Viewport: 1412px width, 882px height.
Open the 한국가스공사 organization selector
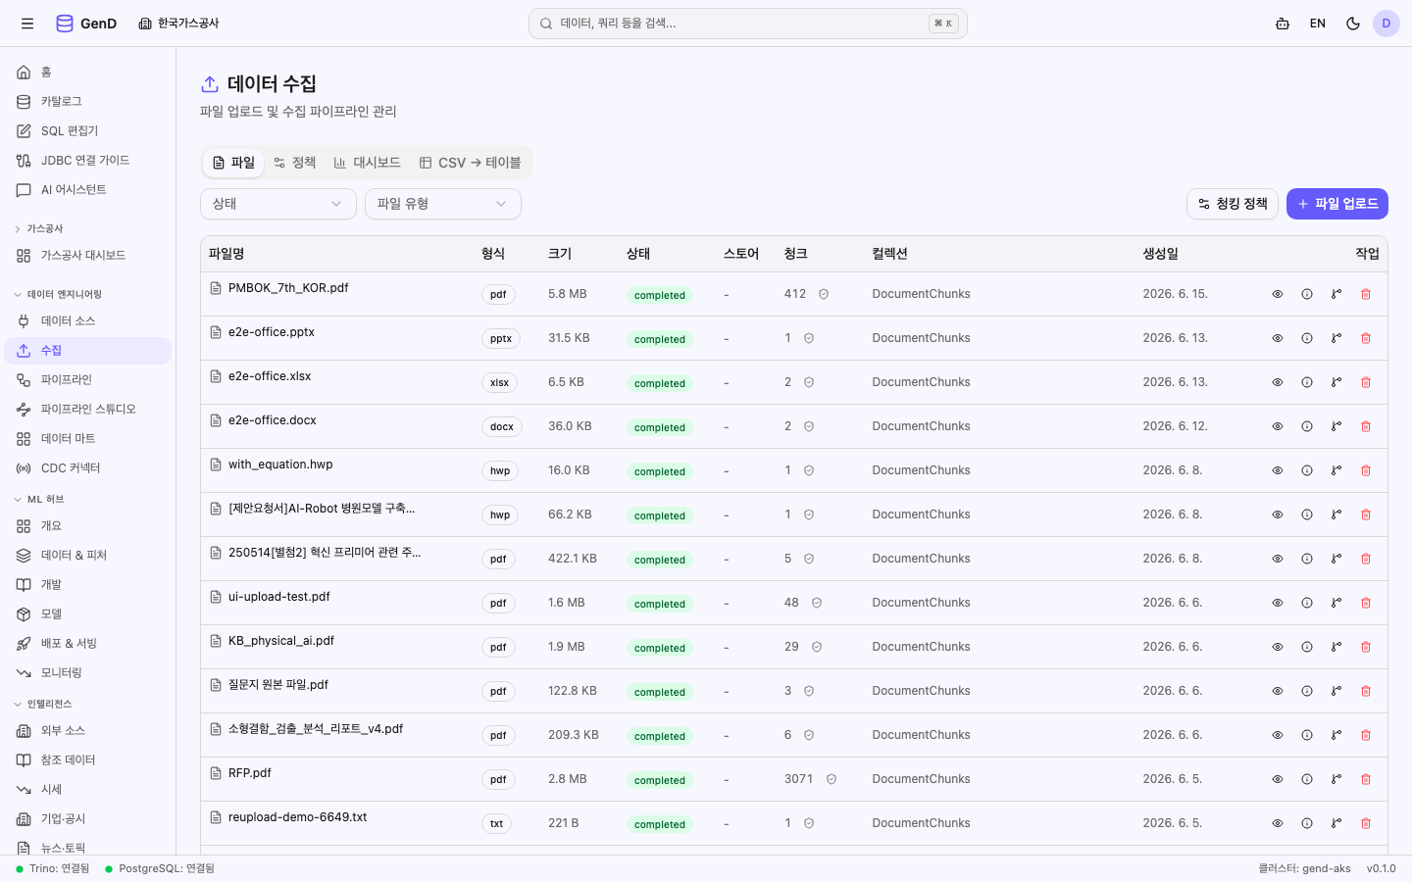coord(178,24)
